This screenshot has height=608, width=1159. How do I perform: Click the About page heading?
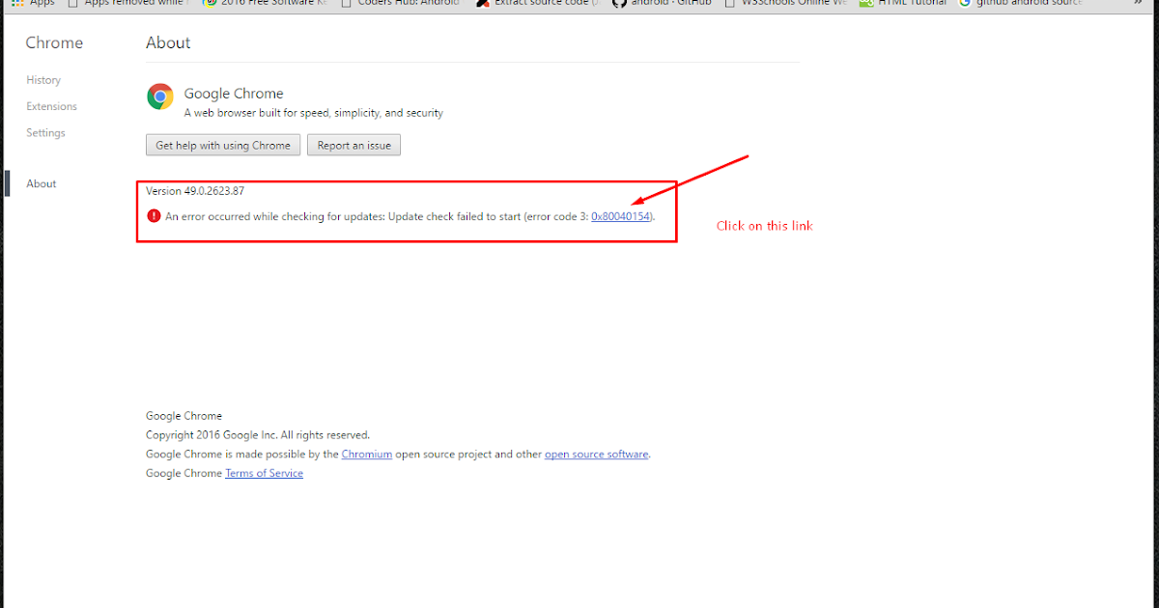click(168, 42)
